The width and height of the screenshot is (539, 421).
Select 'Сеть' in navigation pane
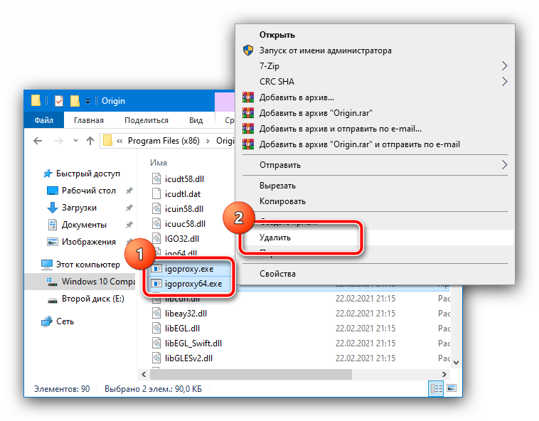[65, 321]
